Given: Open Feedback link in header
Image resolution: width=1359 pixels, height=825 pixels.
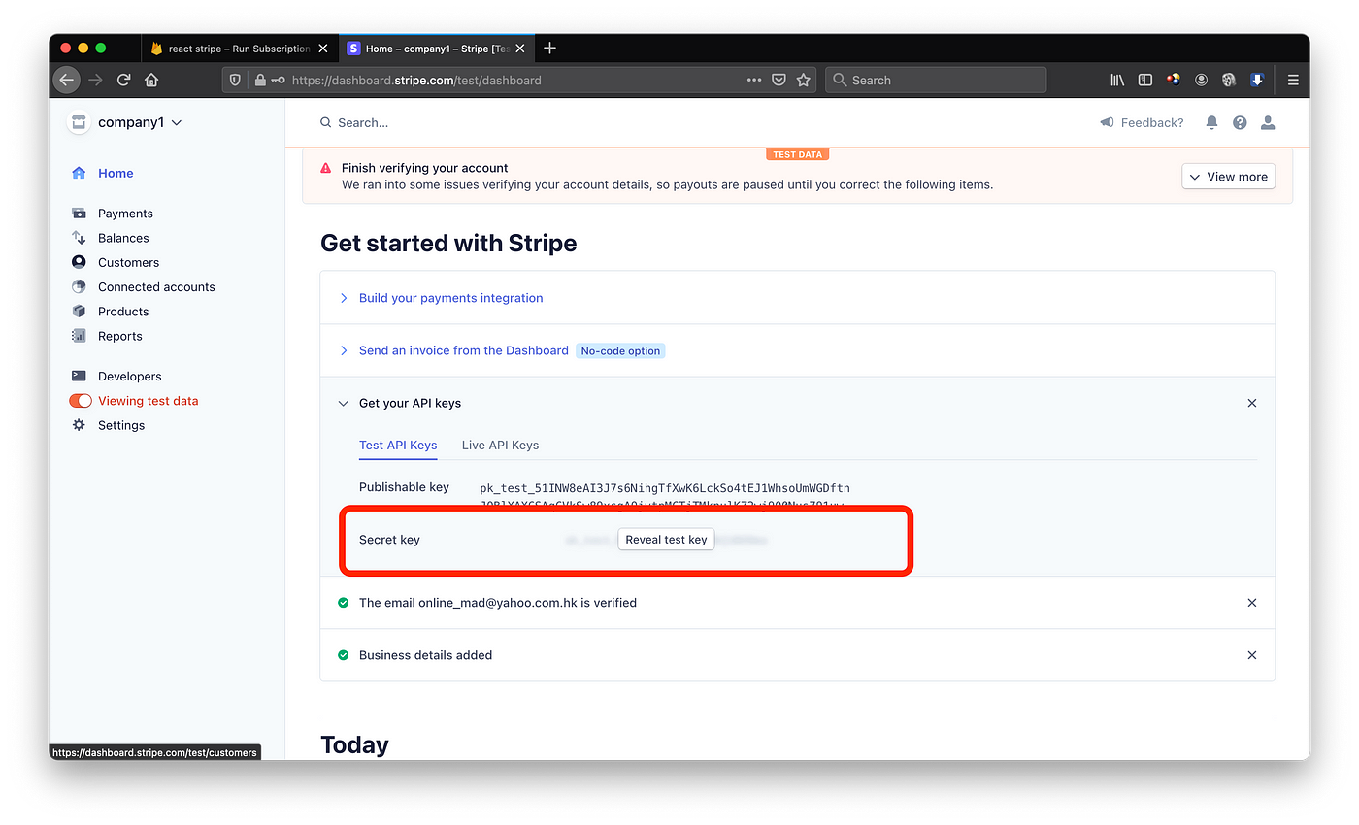Looking at the screenshot, I should click(x=1142, y=122).
